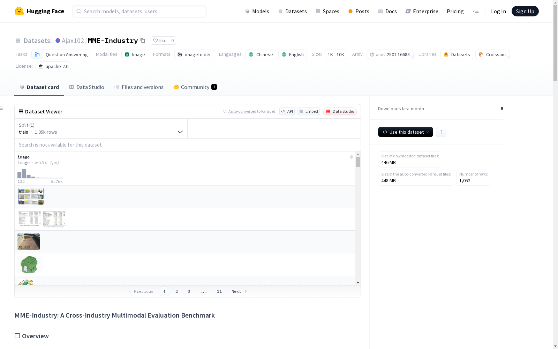
Task: Click the imagefolder format tag
Action: [194, 54]
